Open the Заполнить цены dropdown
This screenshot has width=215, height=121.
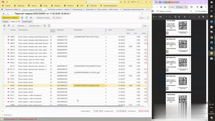(x=35, y=25)
